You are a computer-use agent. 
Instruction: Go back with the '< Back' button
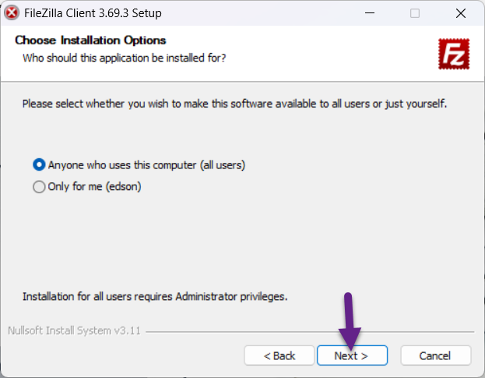coord(279,355)
